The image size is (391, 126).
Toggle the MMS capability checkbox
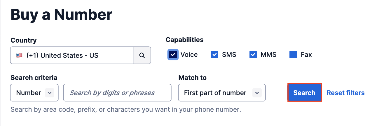tap(253, 55)
